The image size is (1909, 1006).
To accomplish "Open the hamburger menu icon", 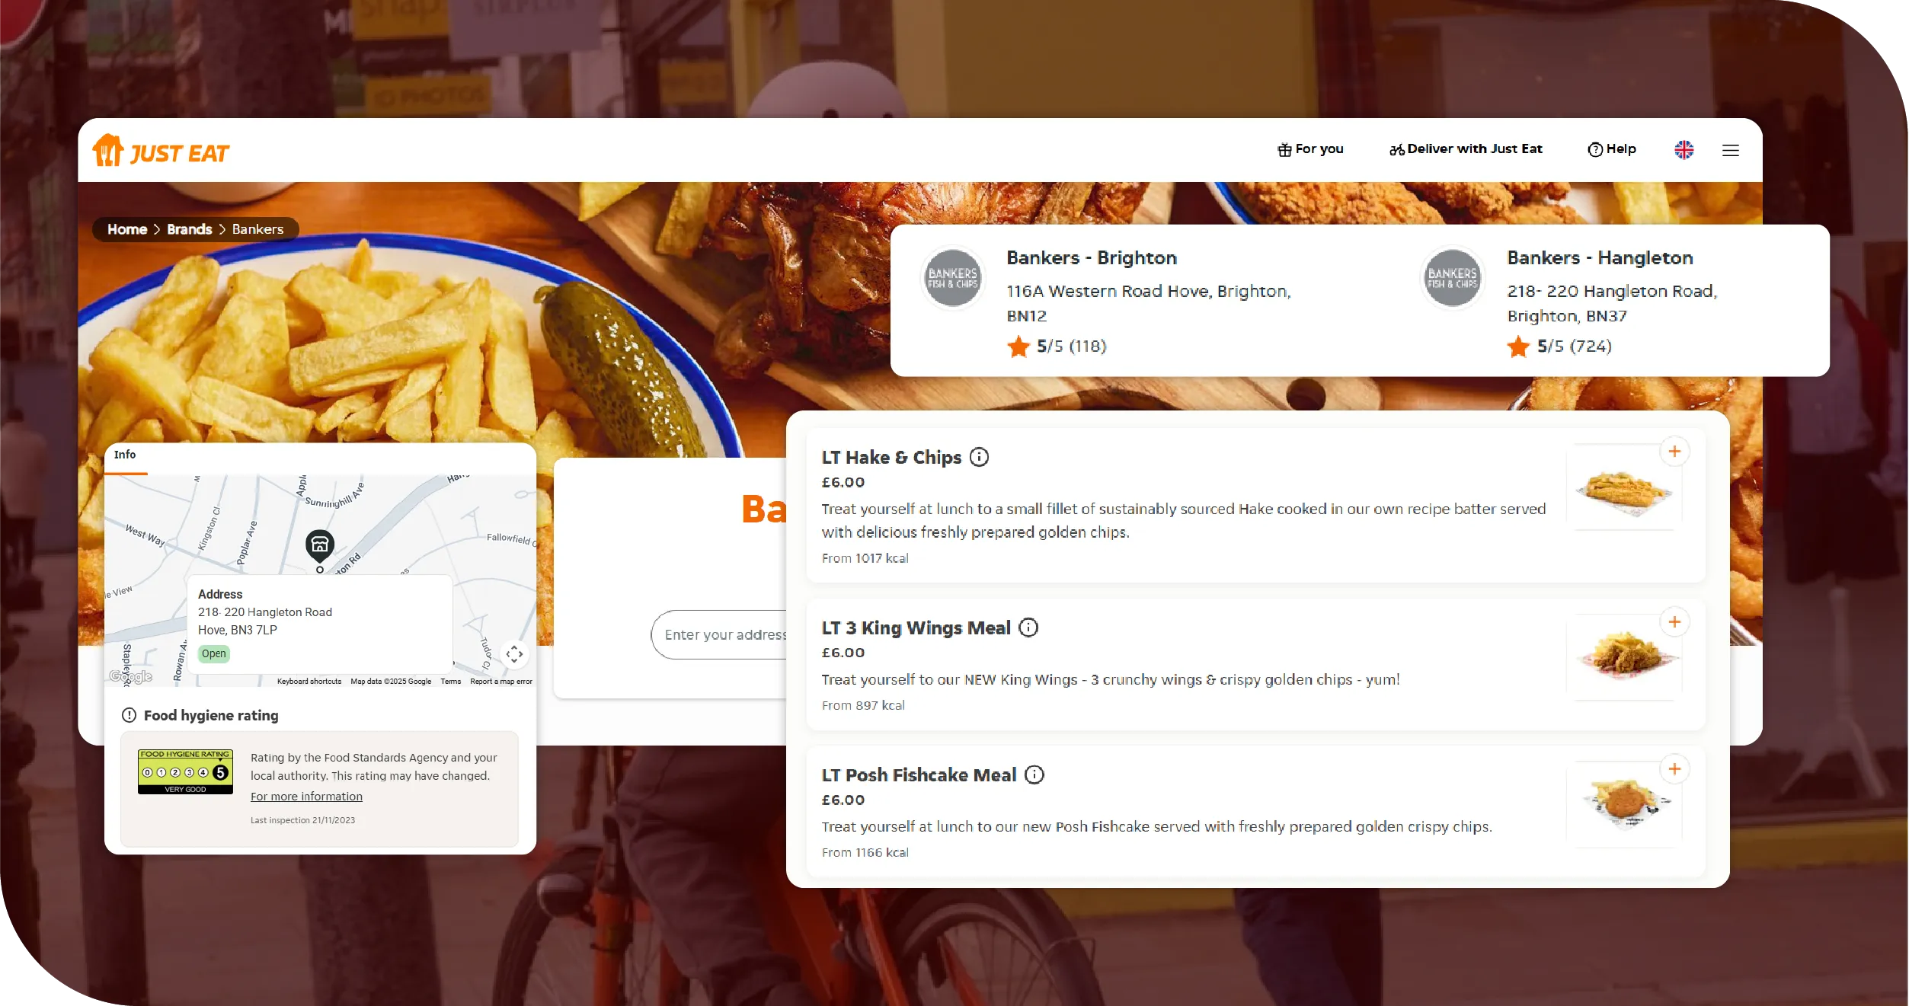I will [x=1731, y=151].
